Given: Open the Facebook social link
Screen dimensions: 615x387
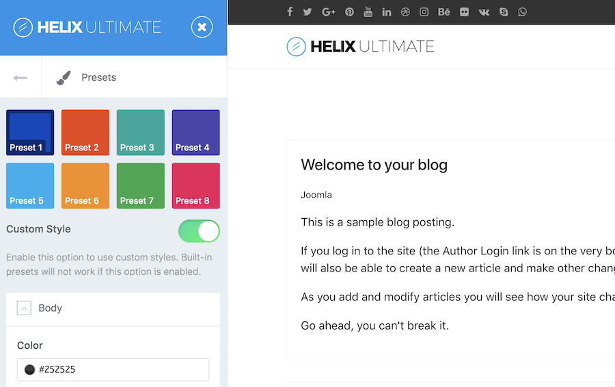Looking at the screenshot, I should pyautogui.click(x=290, y=12).
